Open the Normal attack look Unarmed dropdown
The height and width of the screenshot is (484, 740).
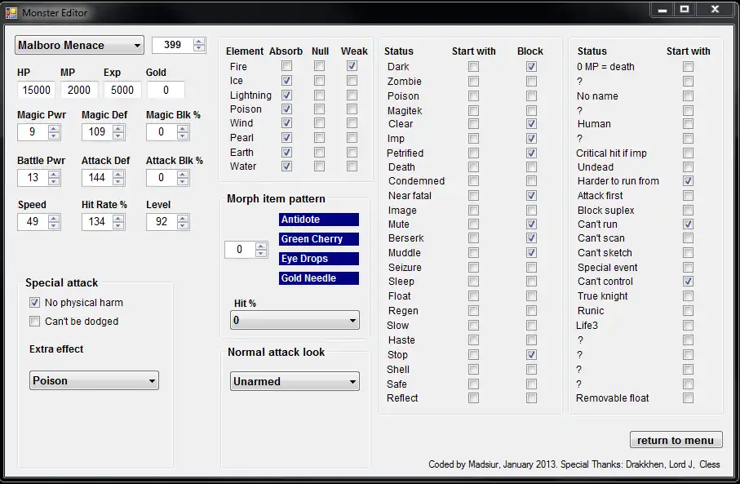coord(295,381)
